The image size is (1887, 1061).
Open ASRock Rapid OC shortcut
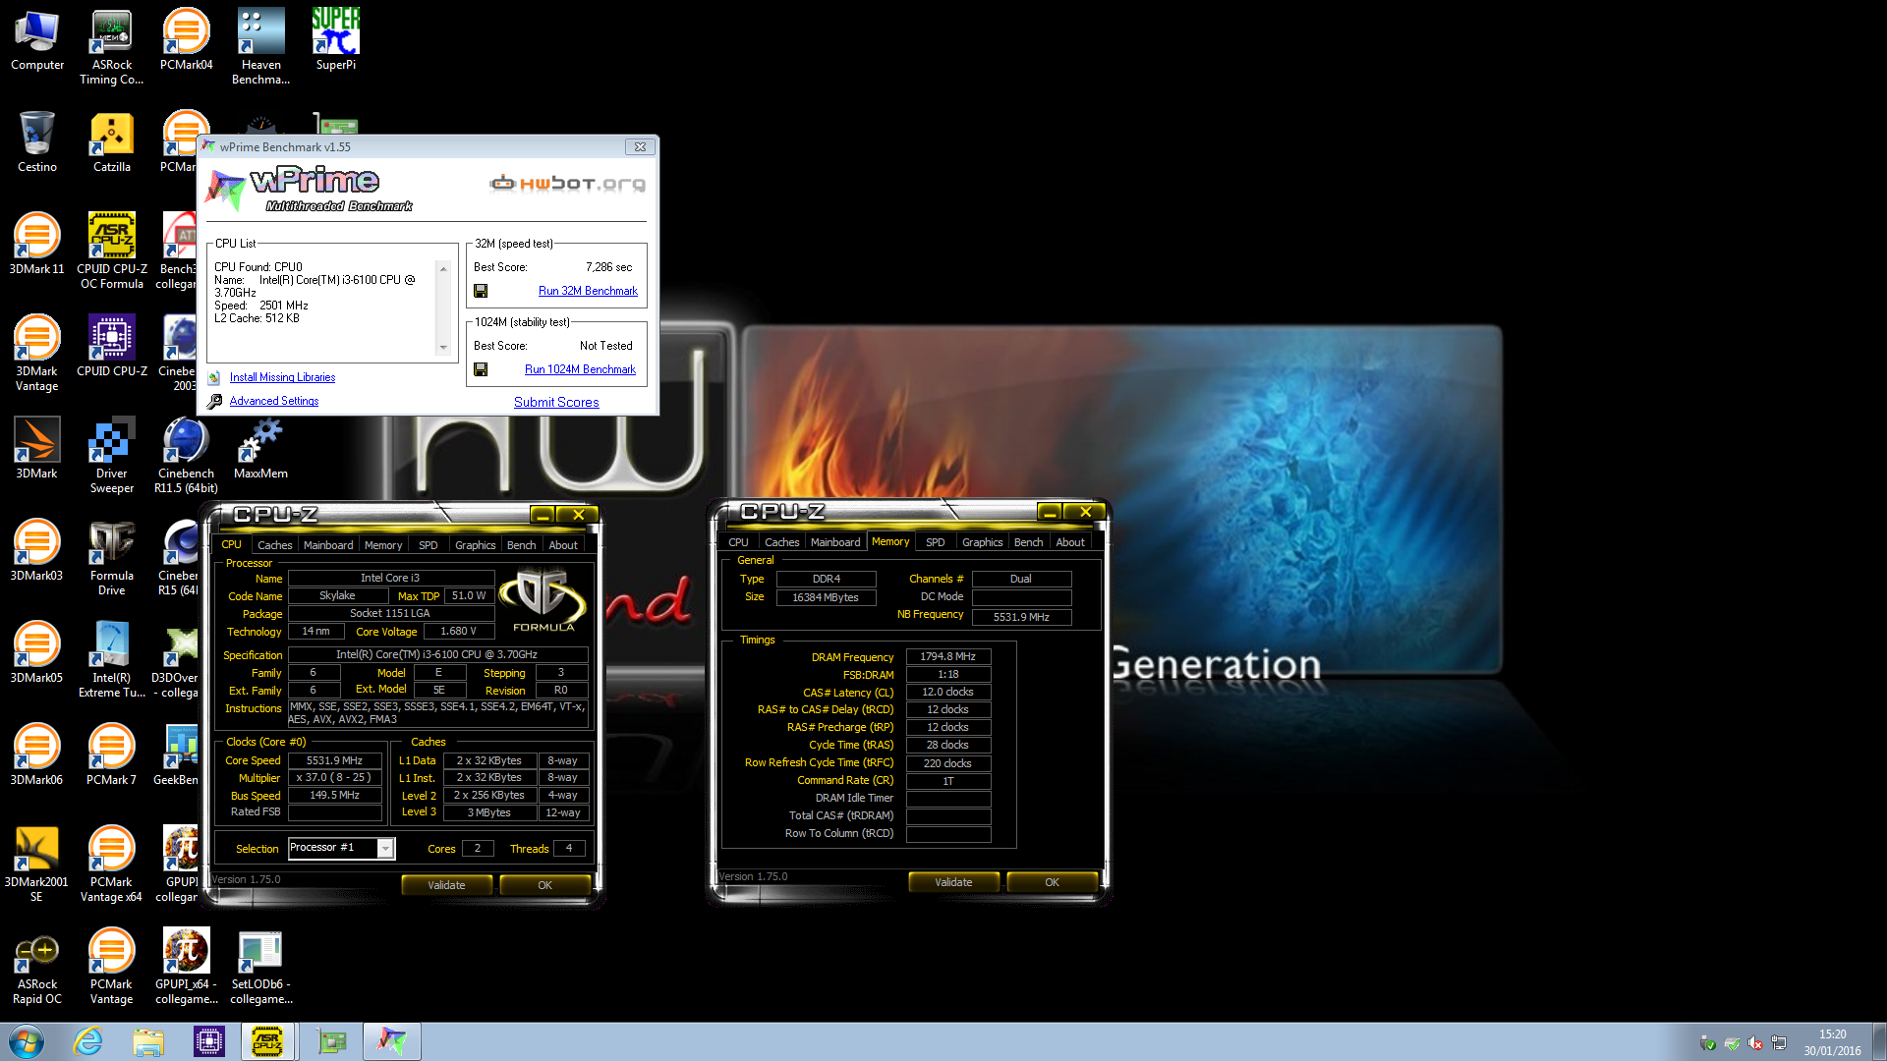[37, 967]
